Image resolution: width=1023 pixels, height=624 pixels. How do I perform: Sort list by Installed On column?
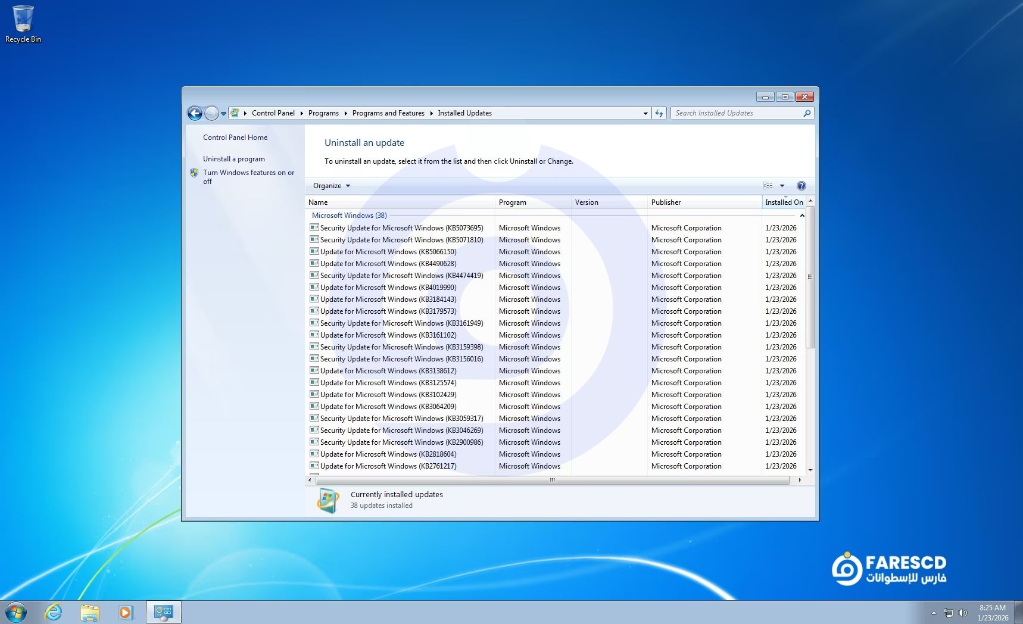(x=783, y=202)
